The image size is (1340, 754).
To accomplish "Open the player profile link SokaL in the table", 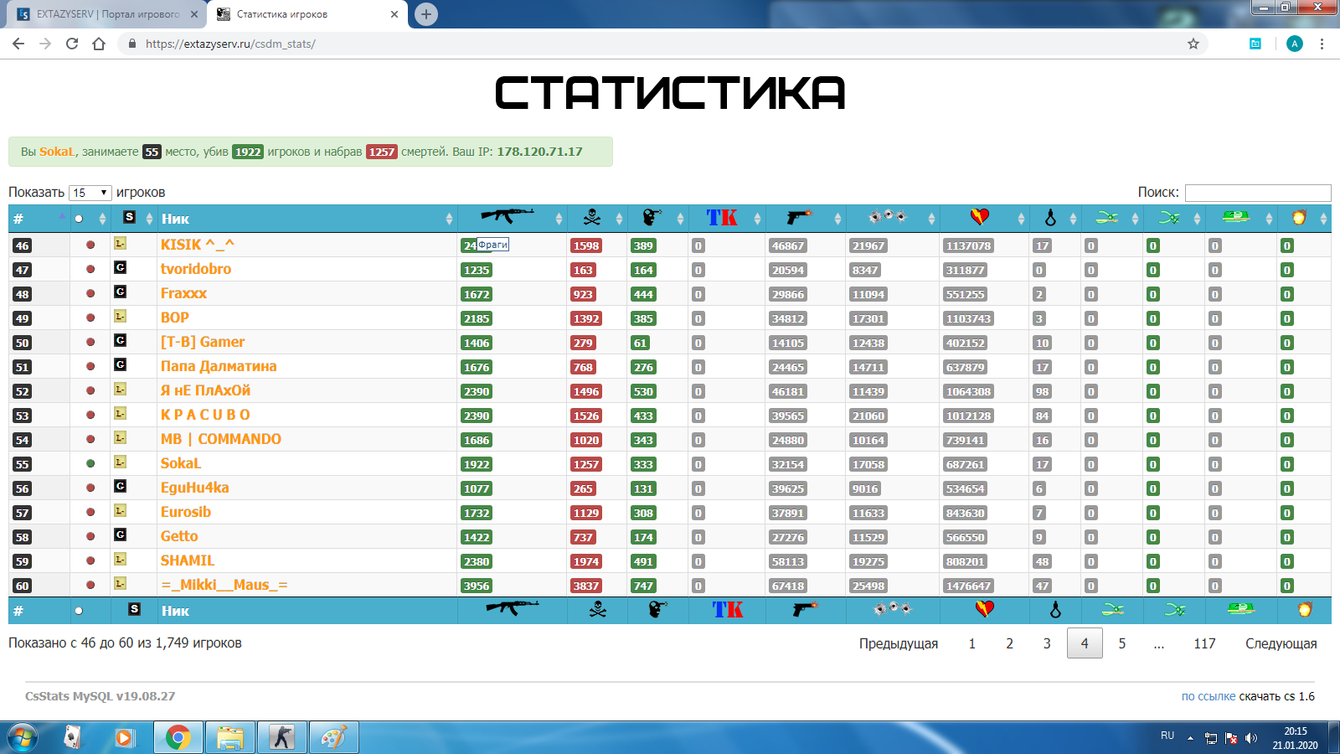I will (x=181, y=463).
